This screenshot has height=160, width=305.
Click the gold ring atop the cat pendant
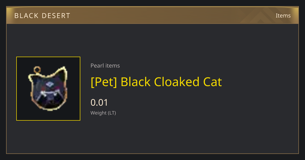[37, 69]
